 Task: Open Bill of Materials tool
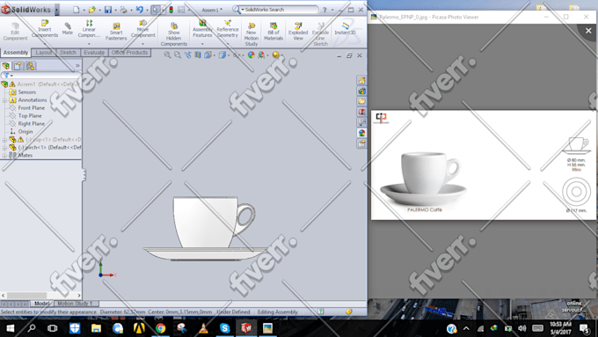pos(273,32)
